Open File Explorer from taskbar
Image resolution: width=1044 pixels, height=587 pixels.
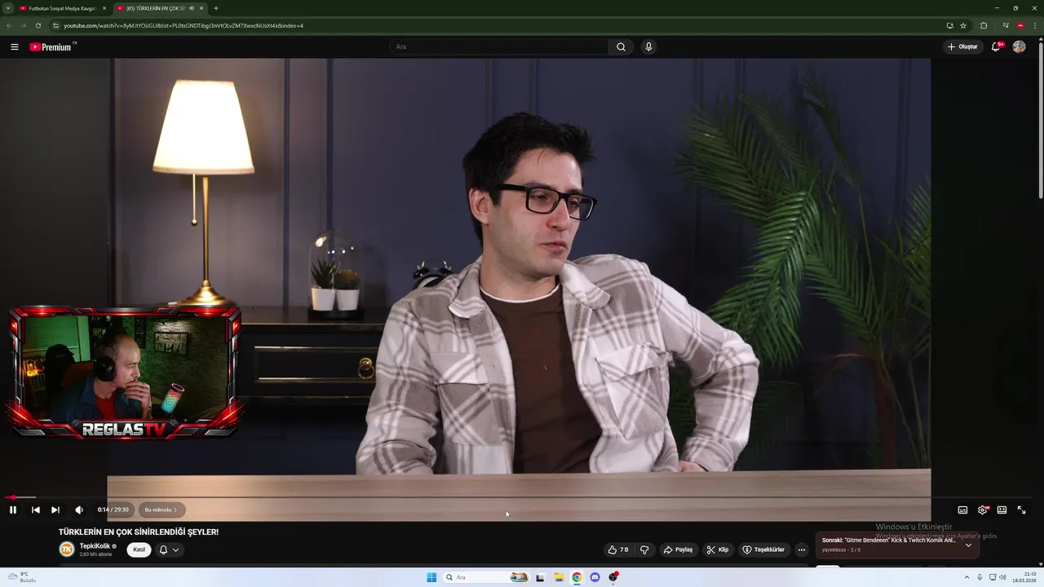point(559,577)
